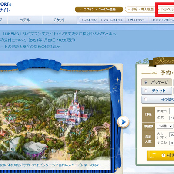Go to ガイドツアー menu item
The height and width of the screenshot is (174, 174).
point(137,20)
